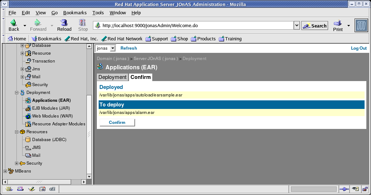Open Composer from the status bar icon
The image size is (371, 195).
click(31, 189)
